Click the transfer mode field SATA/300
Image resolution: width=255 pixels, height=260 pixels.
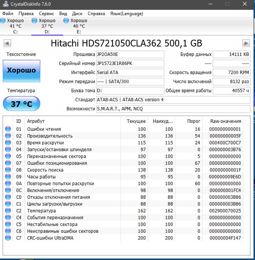pyautogui.click(x=130, y=82)
